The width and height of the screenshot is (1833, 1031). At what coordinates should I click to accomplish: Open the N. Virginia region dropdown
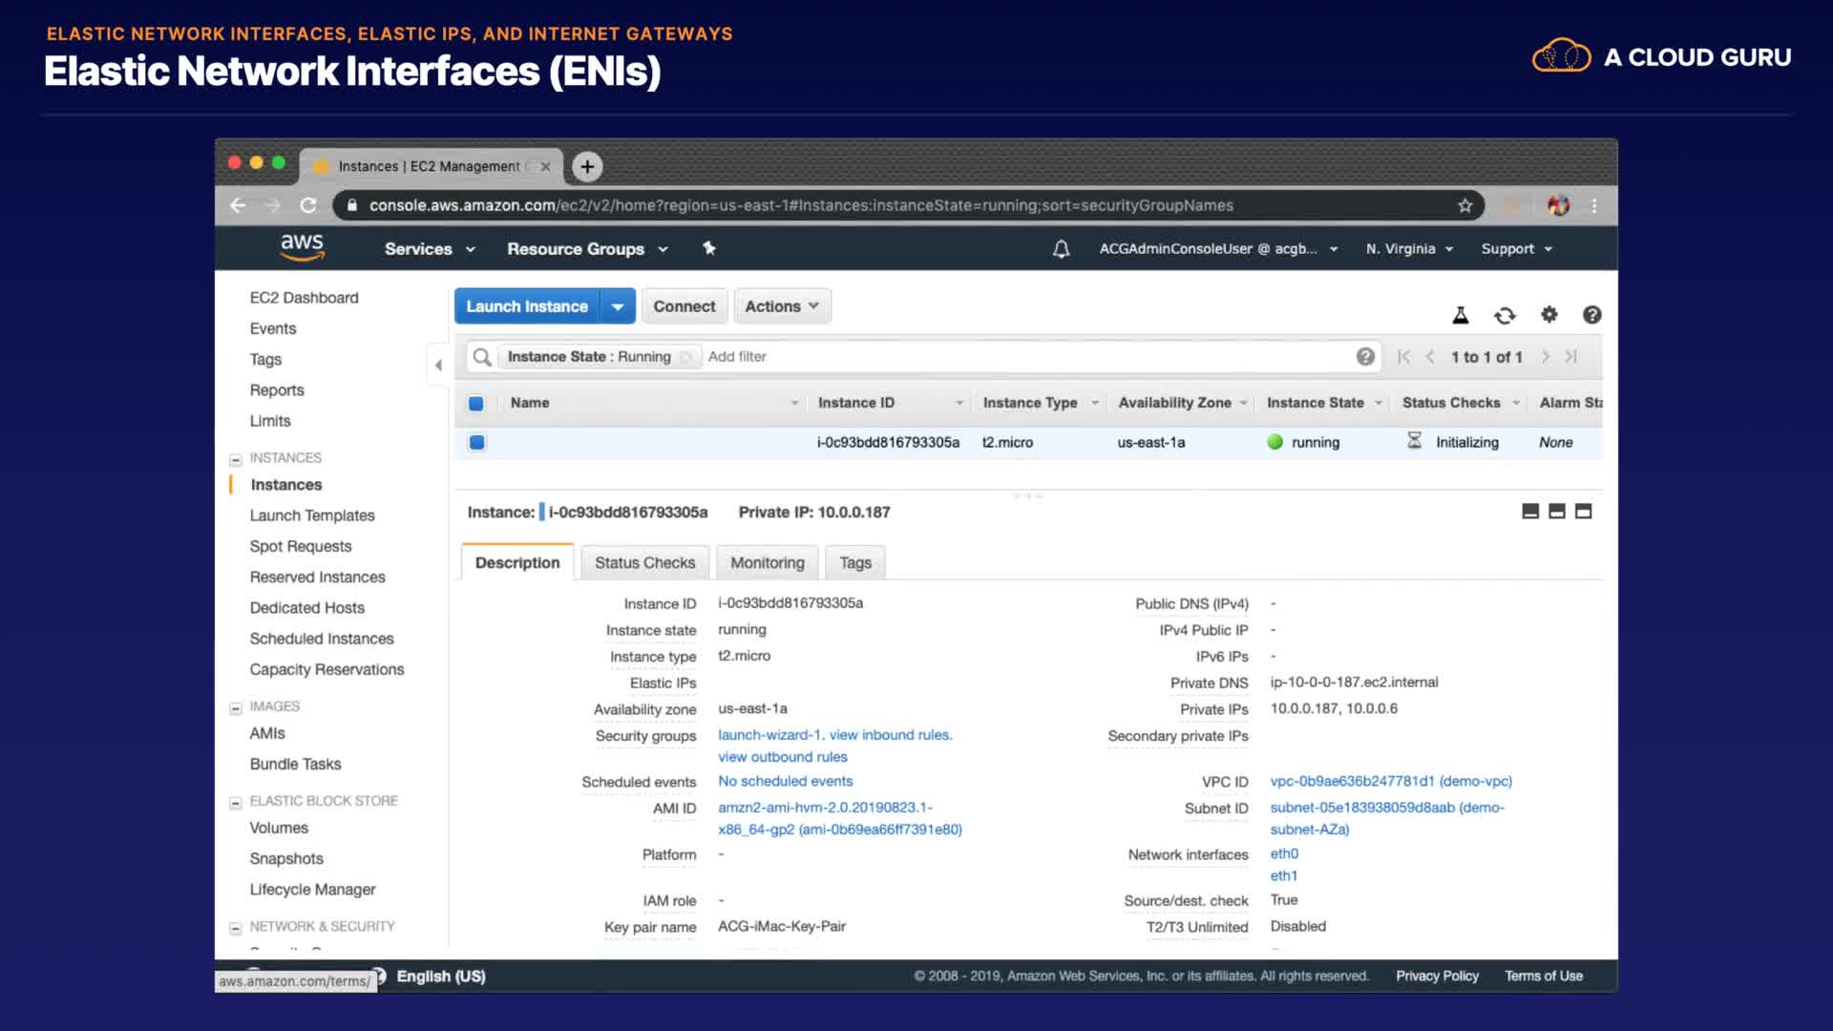(1408, 249)
